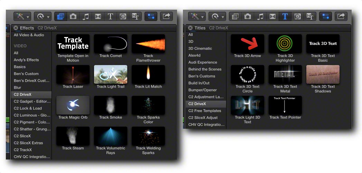This screenshot has width=362, height=173.
Task: Open the Titles browser T icon in left window
Action: pyautogui.click(x=111, y=16)
